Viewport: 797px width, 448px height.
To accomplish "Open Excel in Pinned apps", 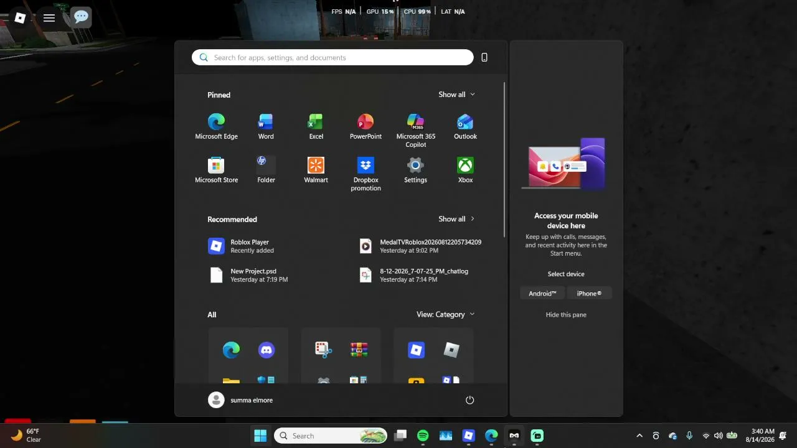I will (316, 126).
